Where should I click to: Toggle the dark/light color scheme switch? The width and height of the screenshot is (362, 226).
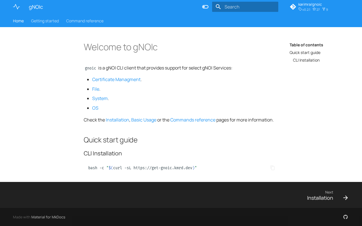point(205,7)
